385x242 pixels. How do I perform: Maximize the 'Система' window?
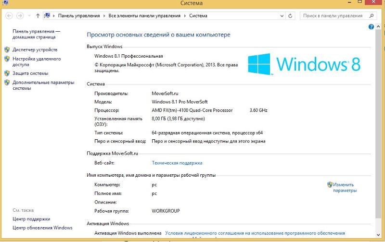[360, 2]
